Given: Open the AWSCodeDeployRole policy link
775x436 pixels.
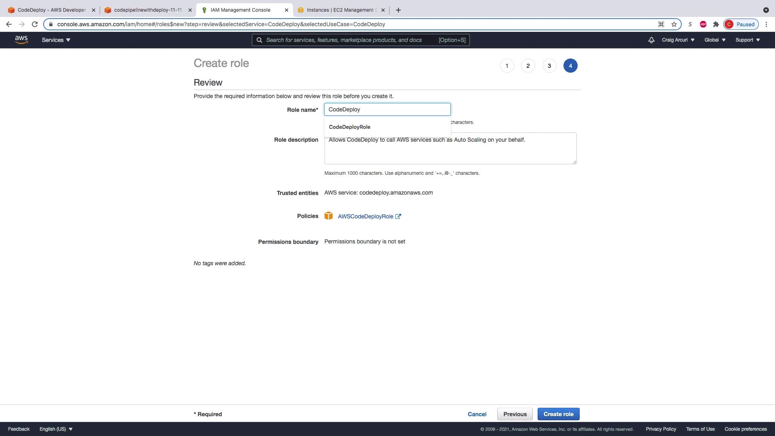Looking at the screenshot, I should click(365, 216).
